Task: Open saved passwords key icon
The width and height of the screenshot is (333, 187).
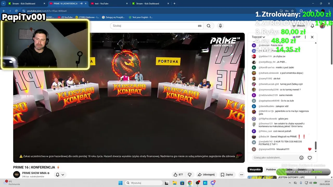Action: pos(286,11)
